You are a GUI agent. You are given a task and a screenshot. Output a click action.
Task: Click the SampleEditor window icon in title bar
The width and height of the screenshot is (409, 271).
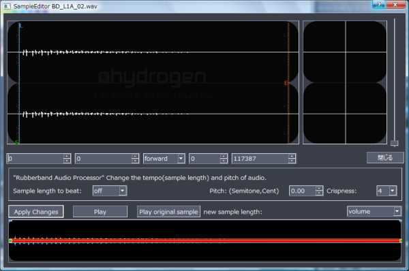point(7,6)
